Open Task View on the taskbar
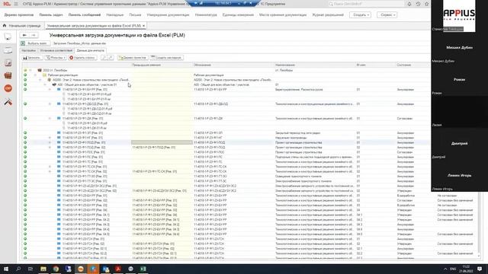 tap(30, 269)
